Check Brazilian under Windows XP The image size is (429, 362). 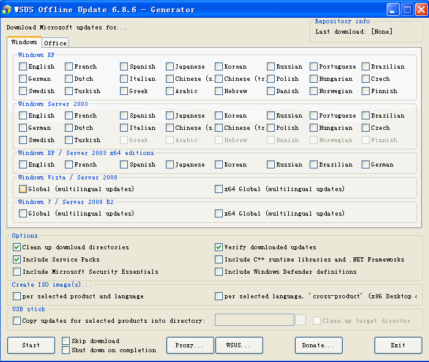pyautogui.click(x=366, y=67)
